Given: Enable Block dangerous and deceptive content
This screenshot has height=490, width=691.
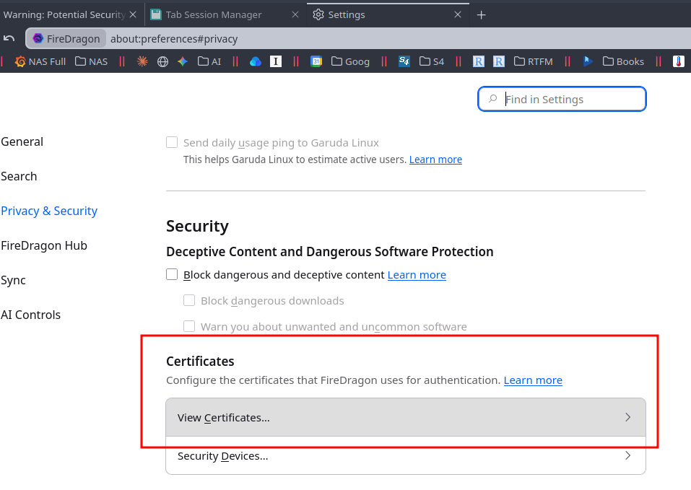Looking at the screenshot, I should click(x=172, y=274).
